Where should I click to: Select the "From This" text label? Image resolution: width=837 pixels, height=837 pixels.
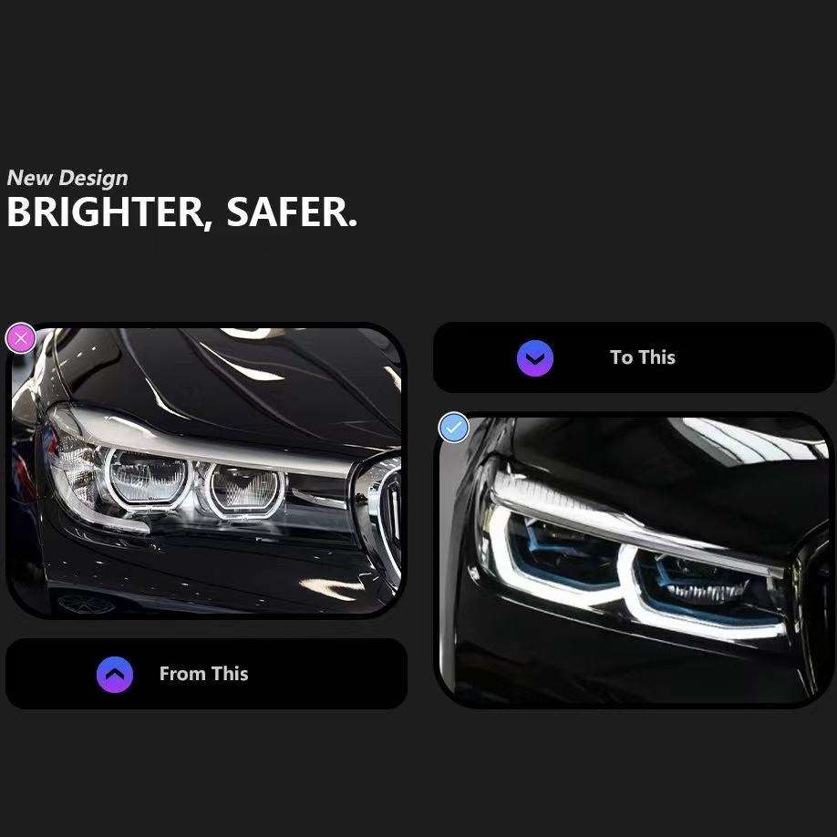coord(203,674)
